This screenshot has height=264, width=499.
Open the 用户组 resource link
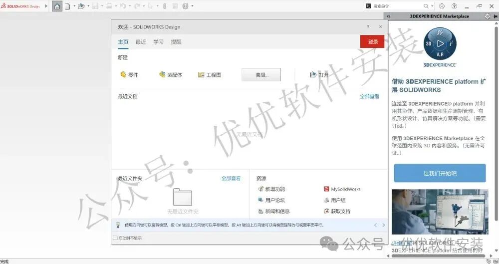pyautogui.click(x=335, y=200)
